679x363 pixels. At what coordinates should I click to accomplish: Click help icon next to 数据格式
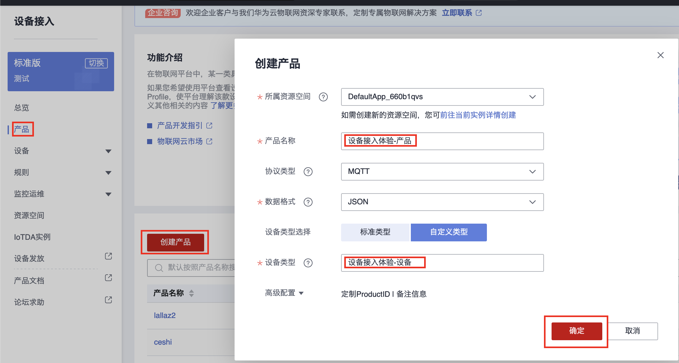(308, 202)
